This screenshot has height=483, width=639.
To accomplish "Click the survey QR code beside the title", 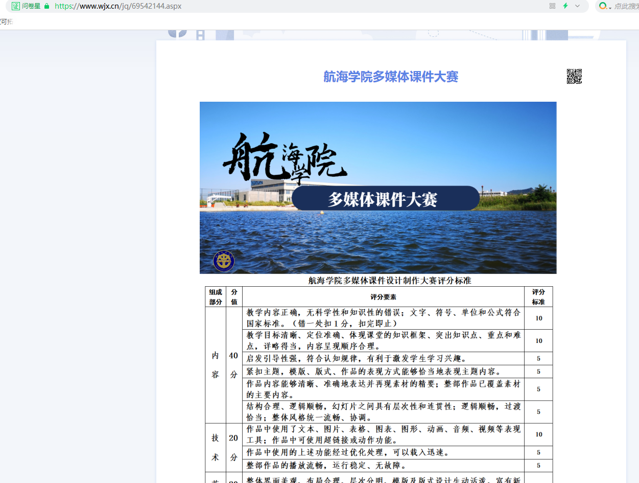I will pyautogui.click(x=574, y=76).
